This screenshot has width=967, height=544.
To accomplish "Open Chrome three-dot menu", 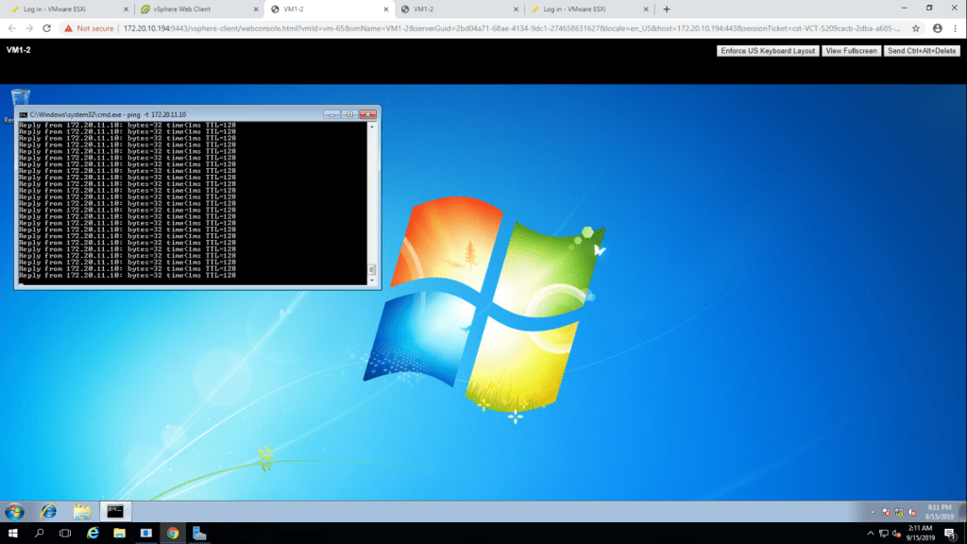I will pyautogui.click(x=955, y=28).
